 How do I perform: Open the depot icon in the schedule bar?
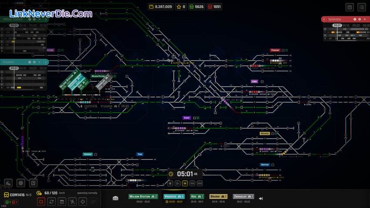(115, 198)
